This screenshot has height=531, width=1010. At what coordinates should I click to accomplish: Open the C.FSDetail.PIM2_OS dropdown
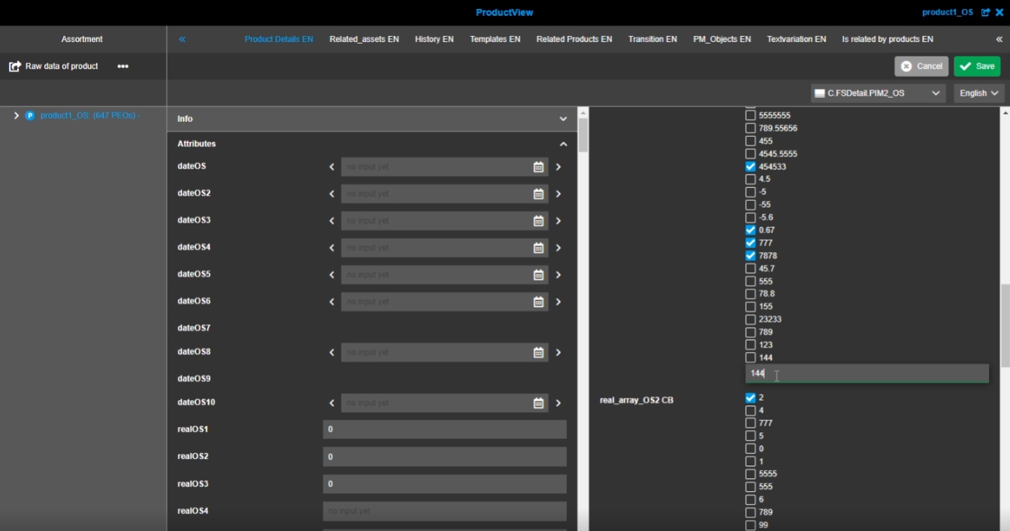pyautogui.click(x=878, y=93)
